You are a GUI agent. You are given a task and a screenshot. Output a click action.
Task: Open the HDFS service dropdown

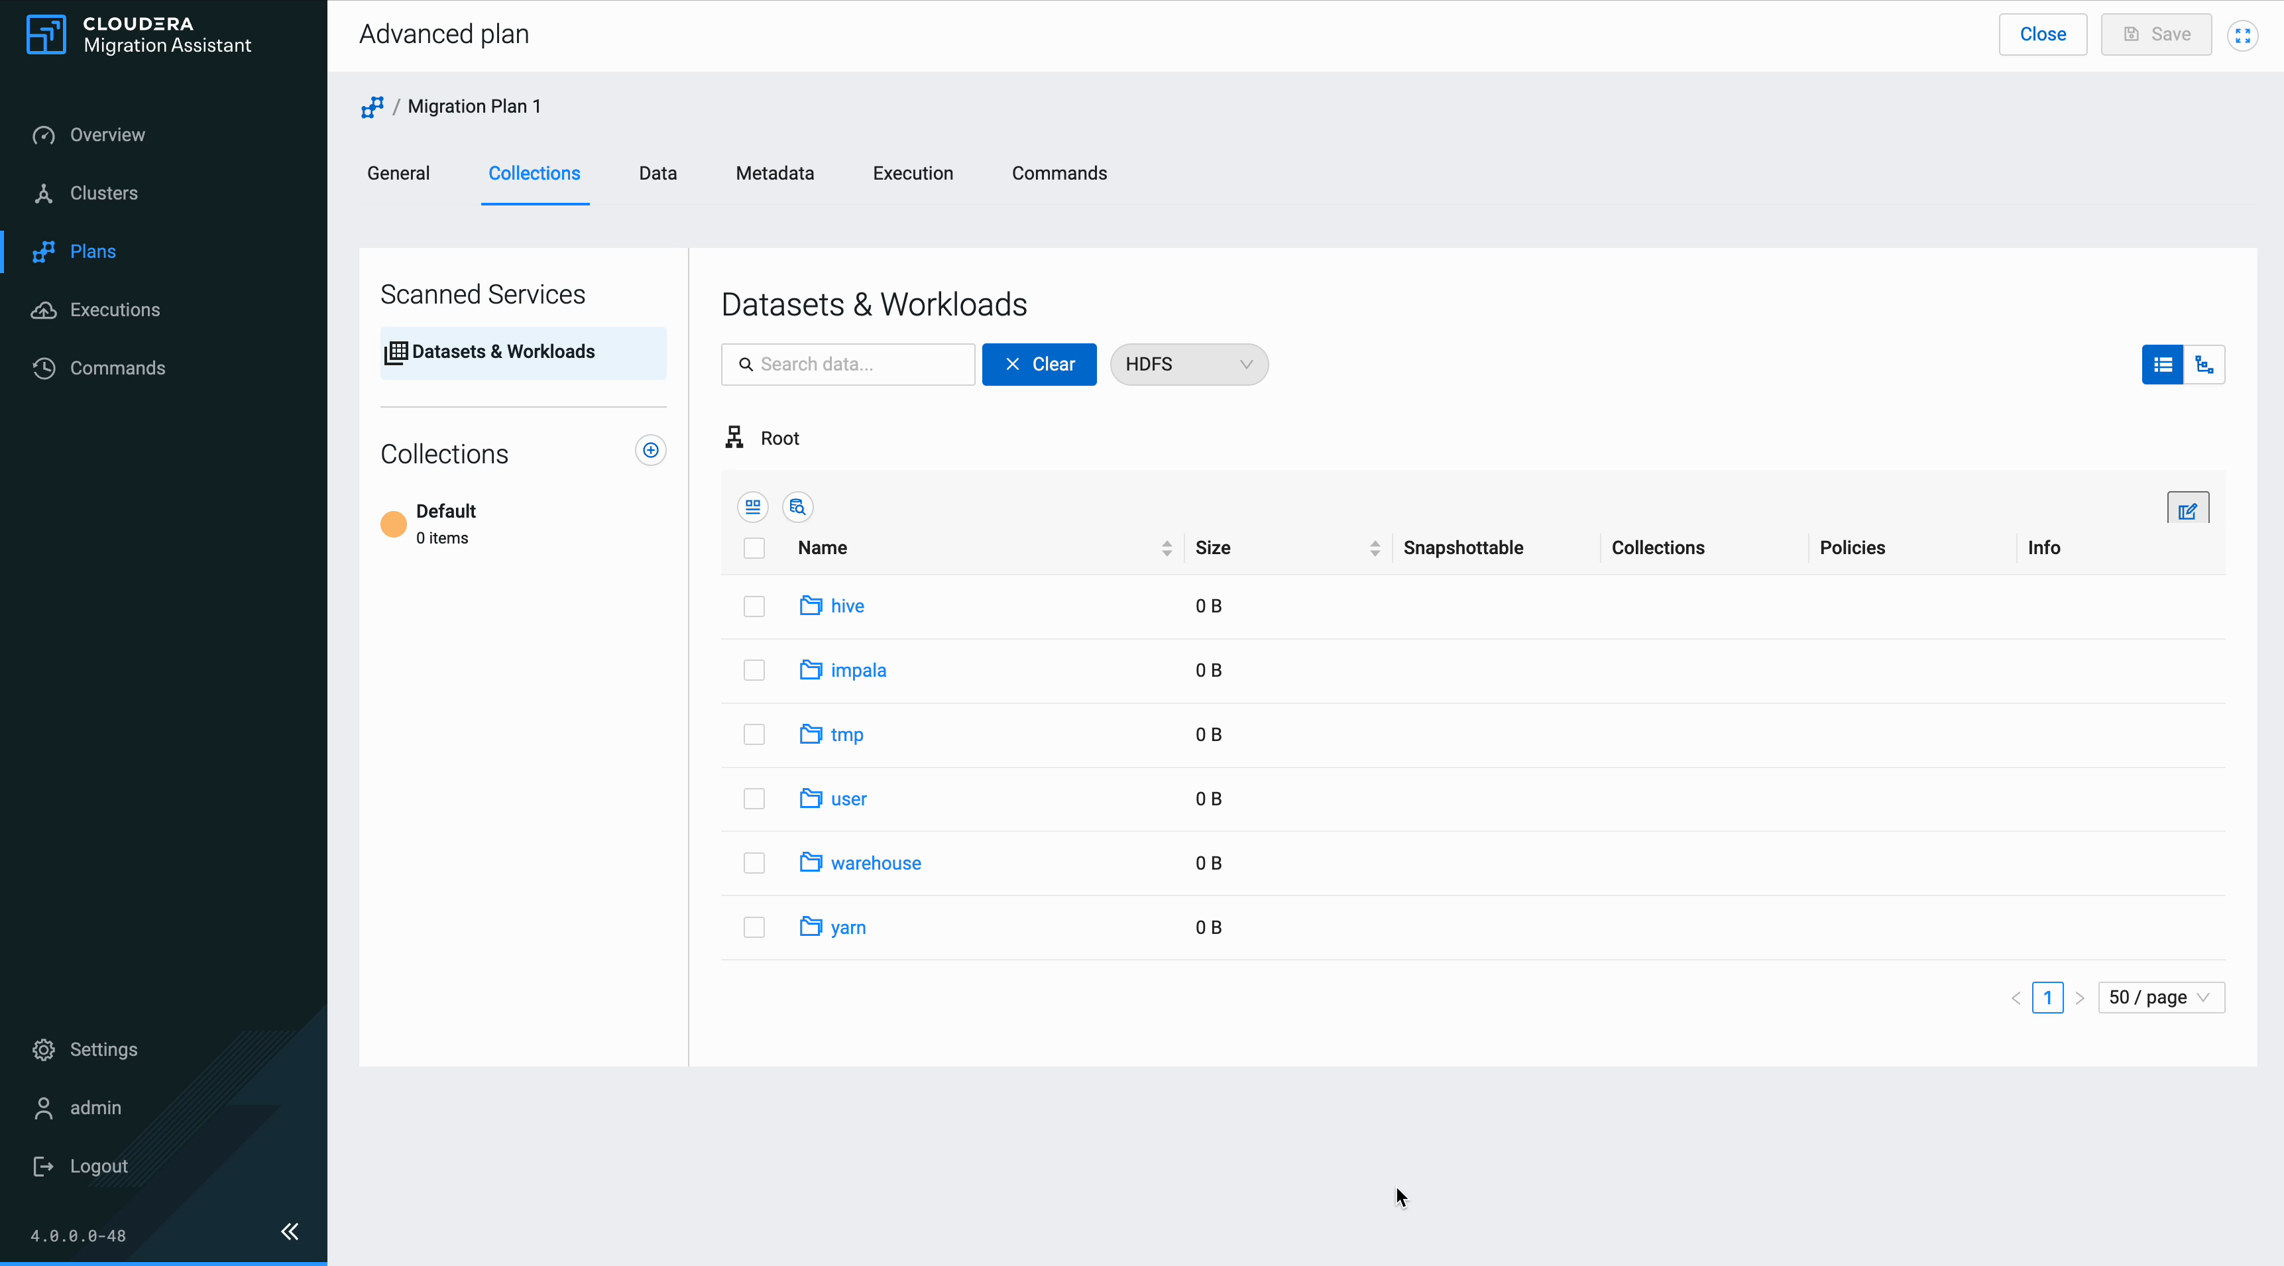pyautogui.click(x=1189, y=365)
